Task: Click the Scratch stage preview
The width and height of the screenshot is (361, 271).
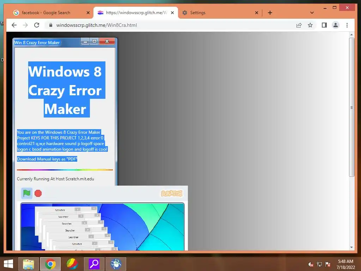Action: (103, 227)
